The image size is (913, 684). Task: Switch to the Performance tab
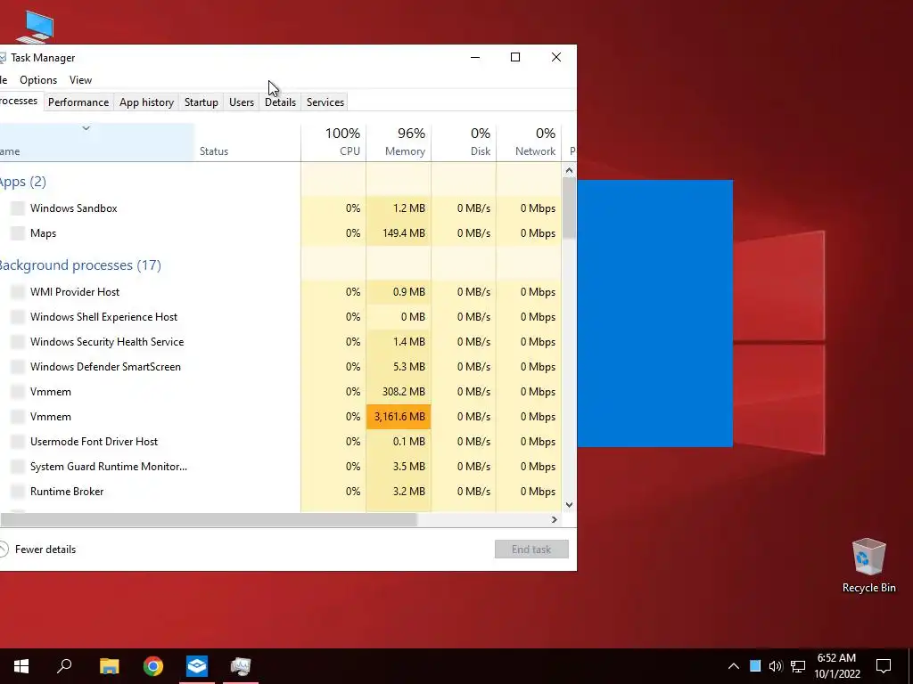78,102
